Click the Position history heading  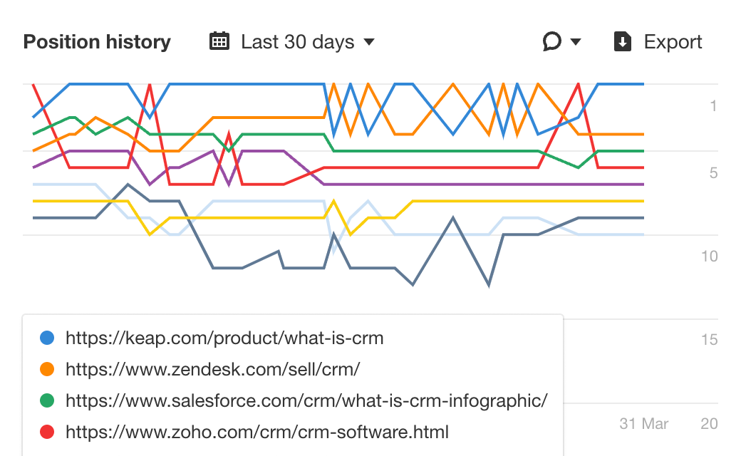coord(97,41)
